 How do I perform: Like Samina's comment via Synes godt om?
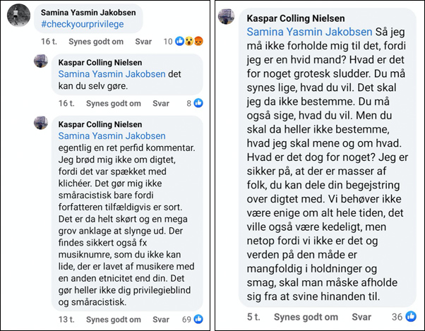point(96,42)
